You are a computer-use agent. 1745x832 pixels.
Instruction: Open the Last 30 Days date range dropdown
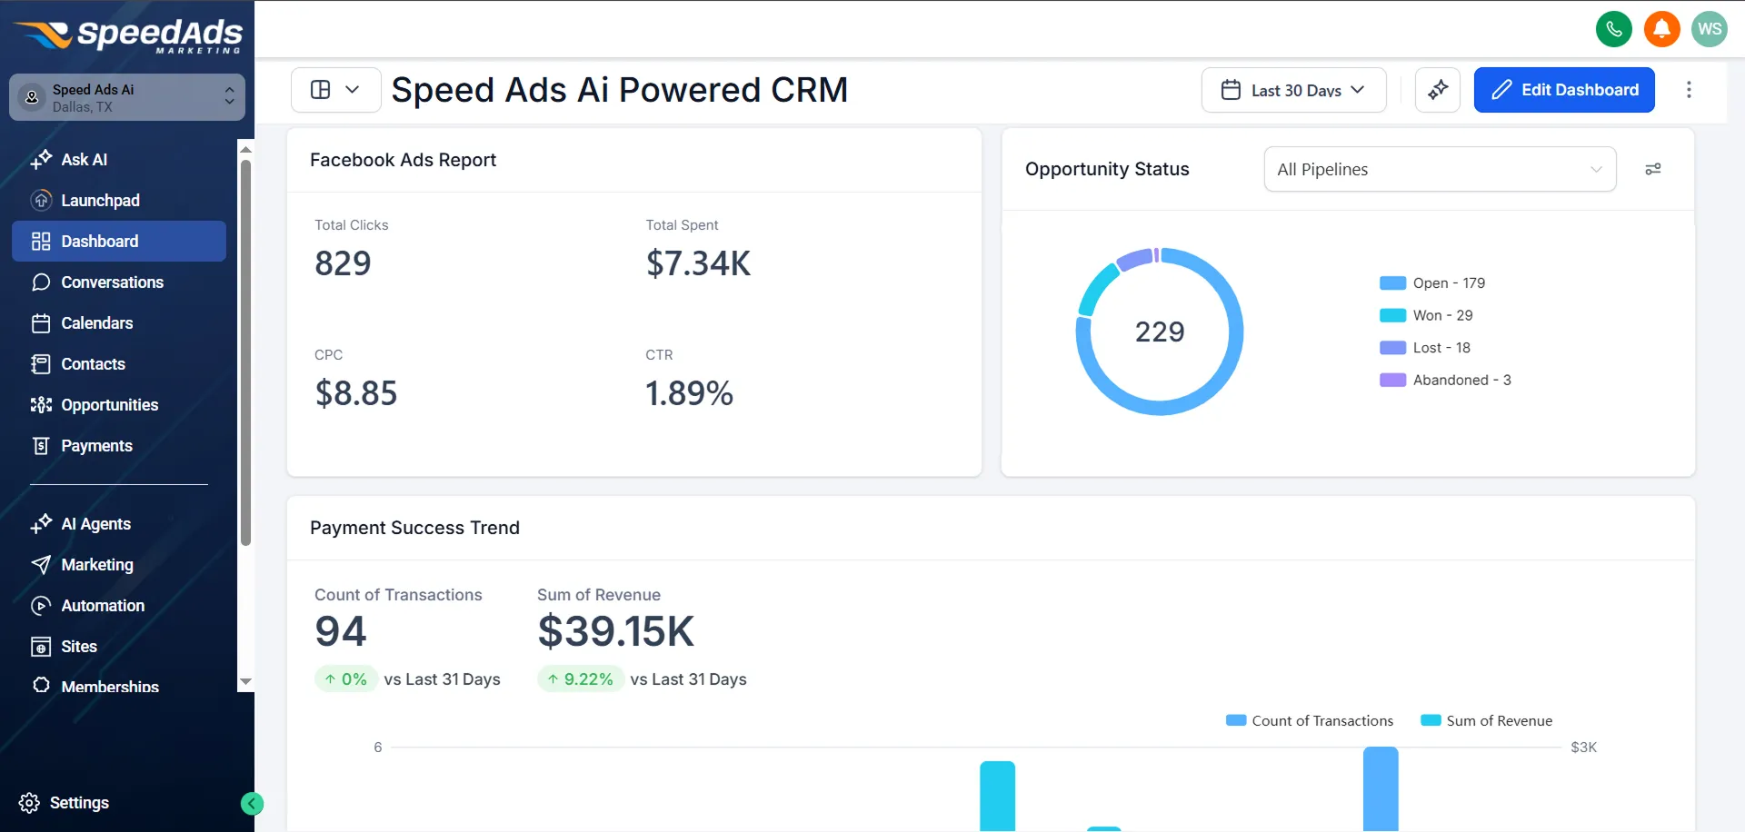tap(1293, 90)
